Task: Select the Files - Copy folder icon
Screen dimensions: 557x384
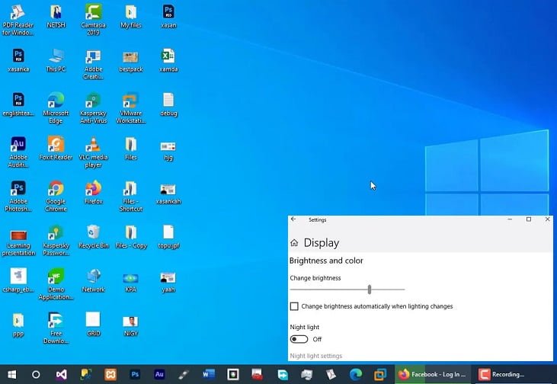Action: pyautogui.click(x=131, y=237)
